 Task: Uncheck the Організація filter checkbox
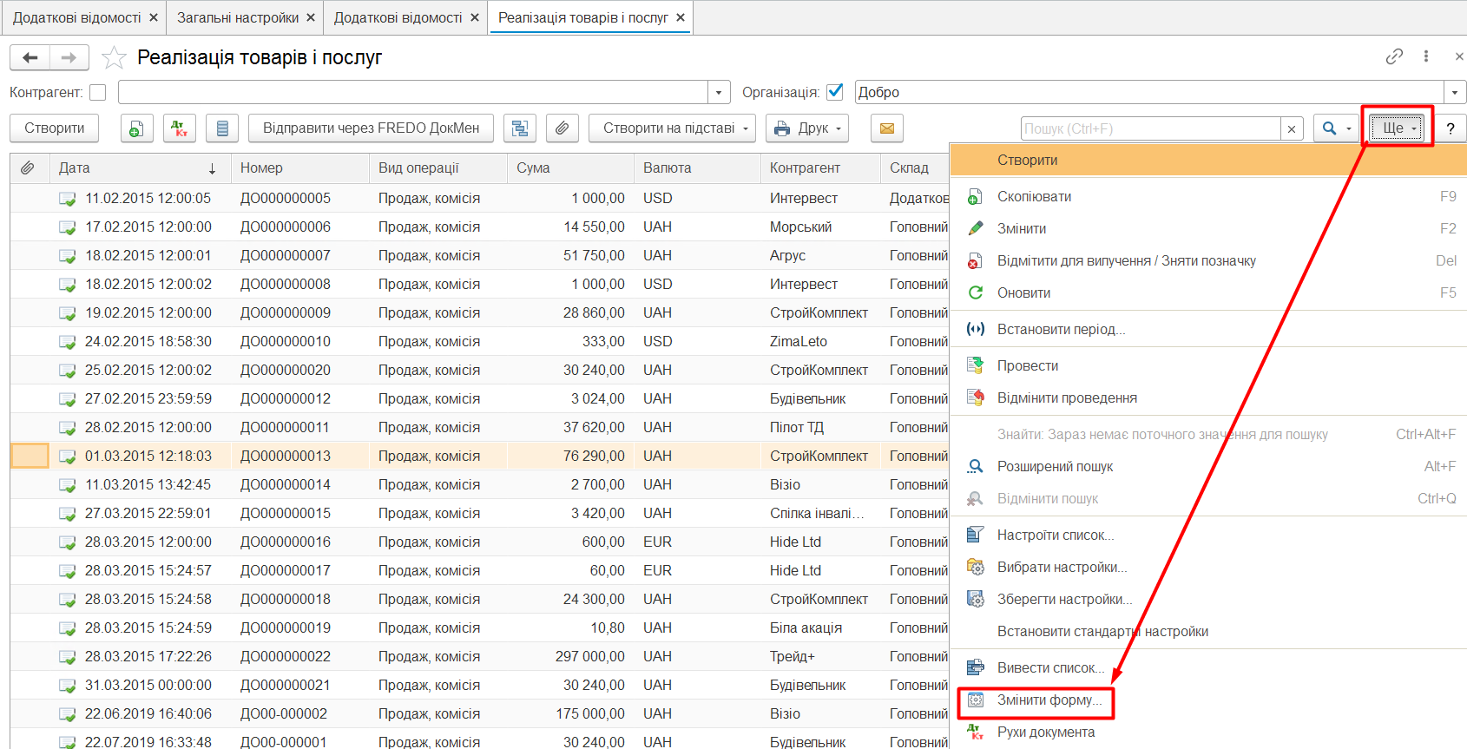835,92
